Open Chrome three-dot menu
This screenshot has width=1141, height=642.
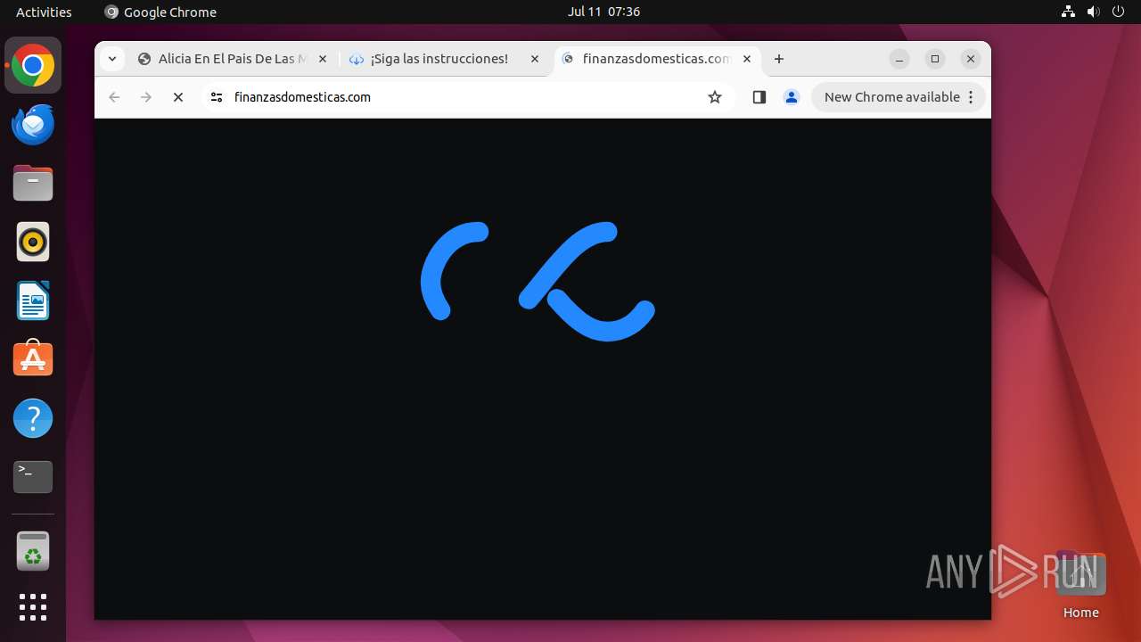[972, 97]
